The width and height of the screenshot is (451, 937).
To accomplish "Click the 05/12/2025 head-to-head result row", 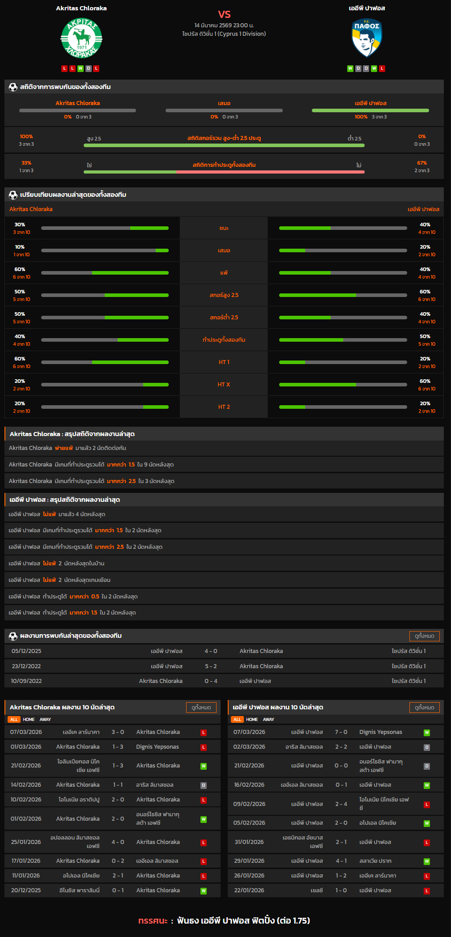I will click(224, 651).
